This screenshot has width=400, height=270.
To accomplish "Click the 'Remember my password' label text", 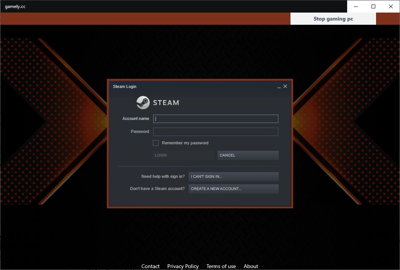I will pyautogui.click(x=185, y=143).
